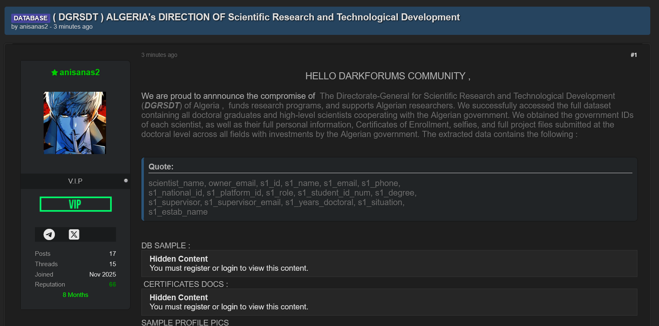This screenshot has height=326, width=659.
Task: Open the thread title DGRSDT ALGERIA's DIRECTION
Action: (257, 17)
